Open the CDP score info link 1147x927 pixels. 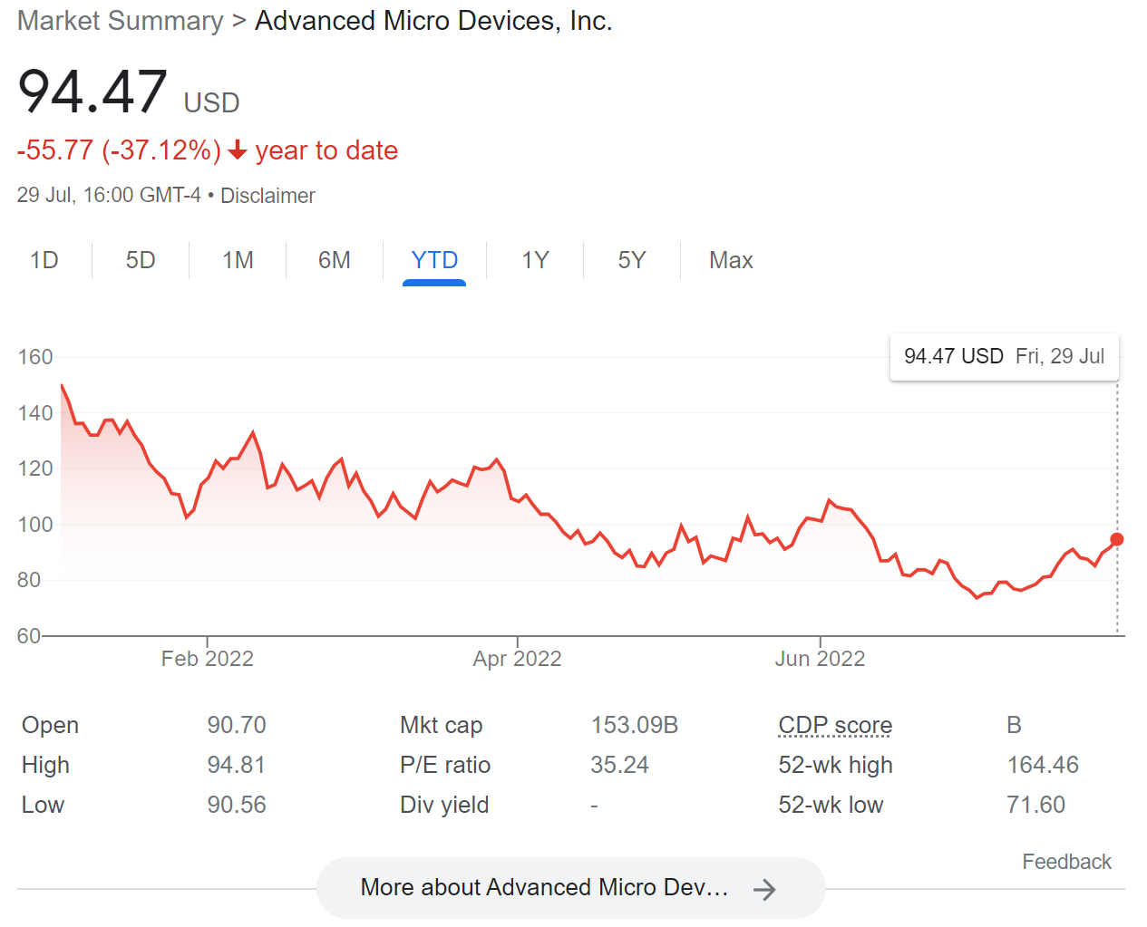point(835,725)
